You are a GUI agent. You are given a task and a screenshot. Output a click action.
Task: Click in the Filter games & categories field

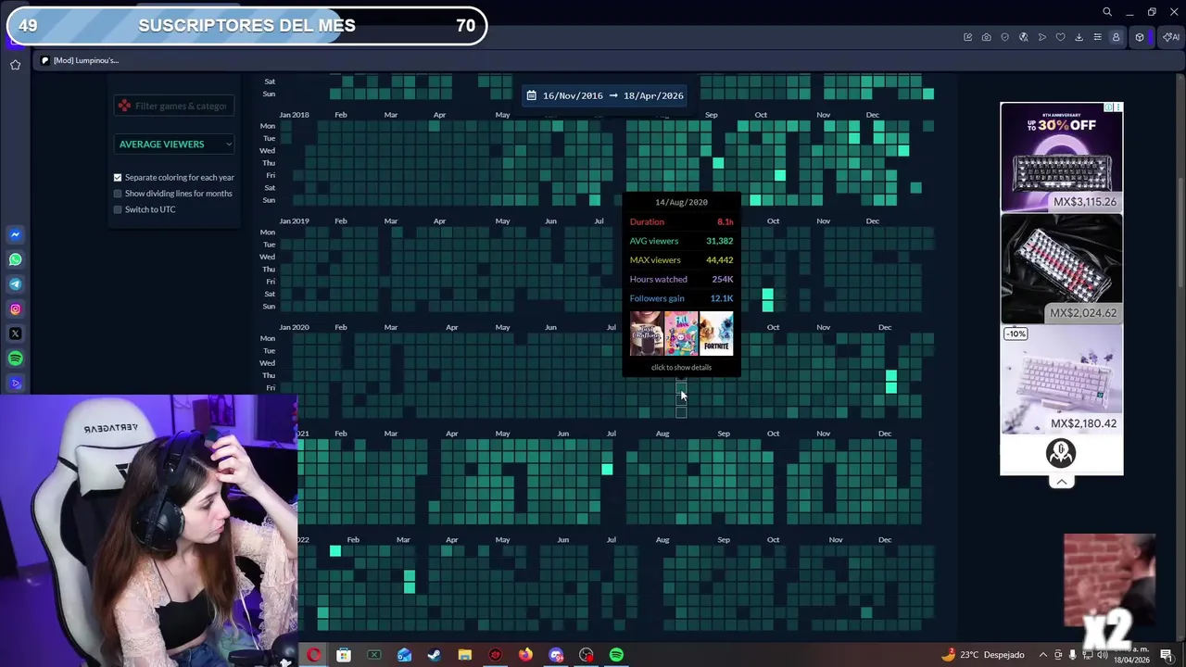(174, 106)
